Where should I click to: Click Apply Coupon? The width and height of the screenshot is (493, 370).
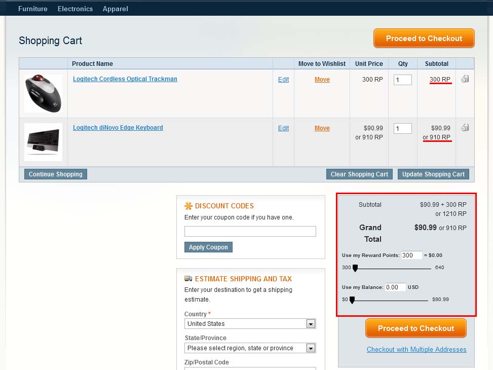[208, 247]
